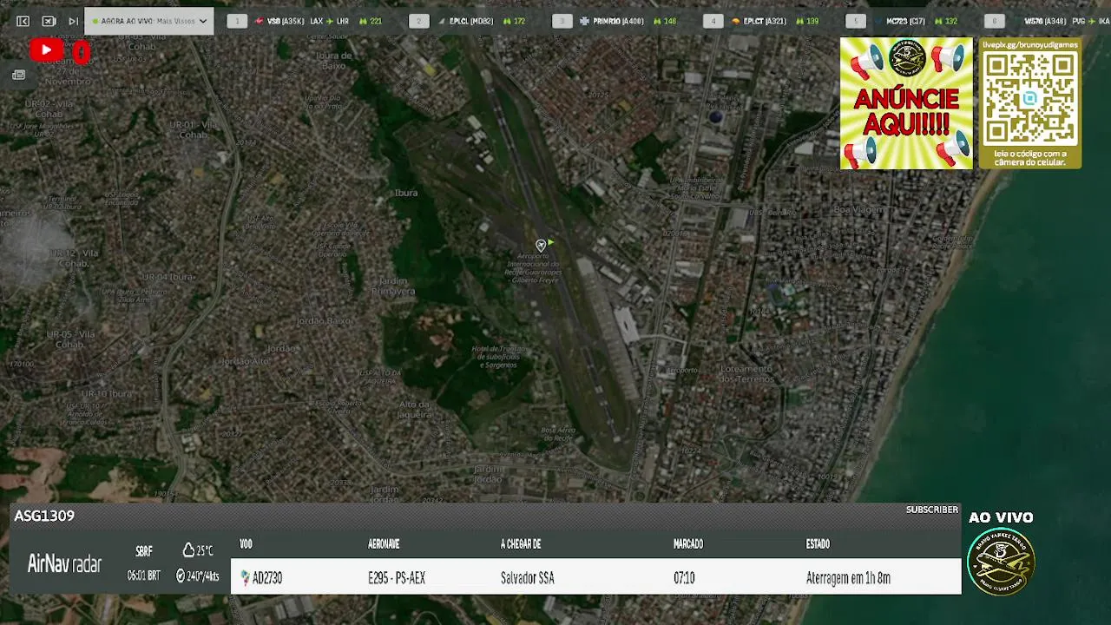
Task: Click the 132 viewers binoculars icon
Action: click(939, 21)
